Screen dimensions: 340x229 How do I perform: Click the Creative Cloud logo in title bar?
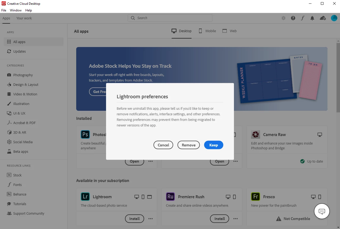(4, 4)
